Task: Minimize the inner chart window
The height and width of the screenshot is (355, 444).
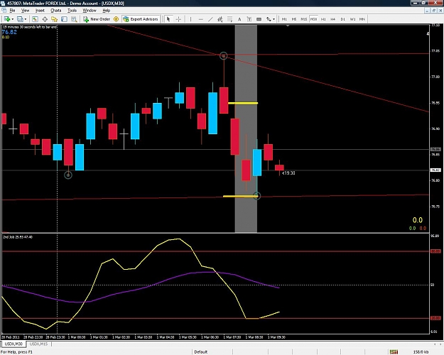Action: coord(427,11)
